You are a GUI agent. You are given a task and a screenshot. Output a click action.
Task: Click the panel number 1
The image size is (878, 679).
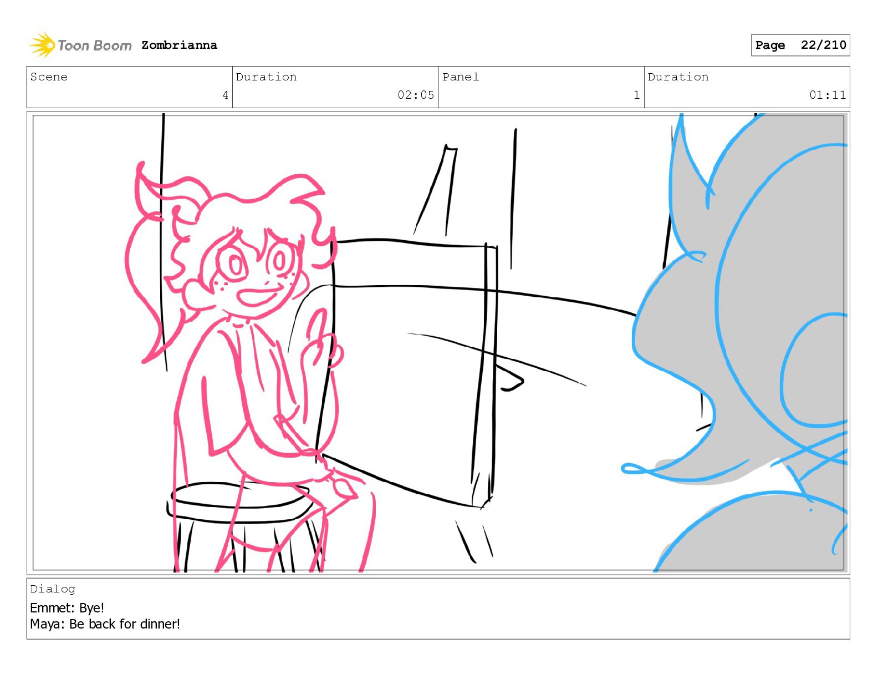click(637, 95)
